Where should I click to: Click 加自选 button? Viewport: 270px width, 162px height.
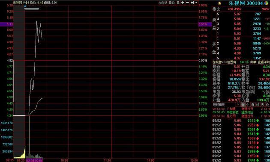pyautogui.click(x=163, y=3)
